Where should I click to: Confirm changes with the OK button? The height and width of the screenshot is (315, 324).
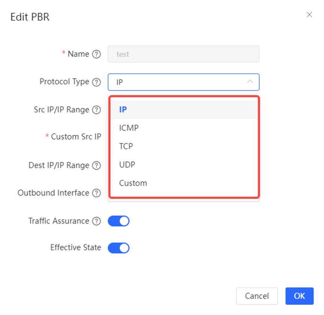(x=300, y=296)
